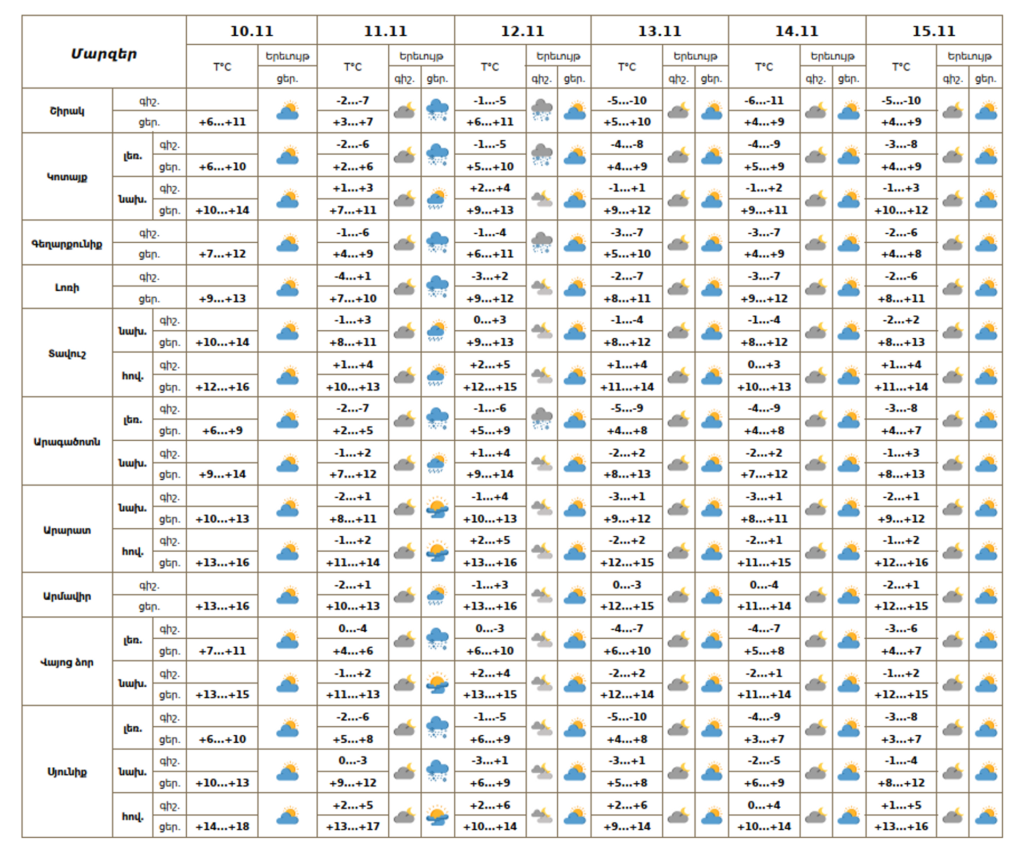Click the 12.11 date column header
Screen dimensions: 1024x850
click(x=523, y=31)
